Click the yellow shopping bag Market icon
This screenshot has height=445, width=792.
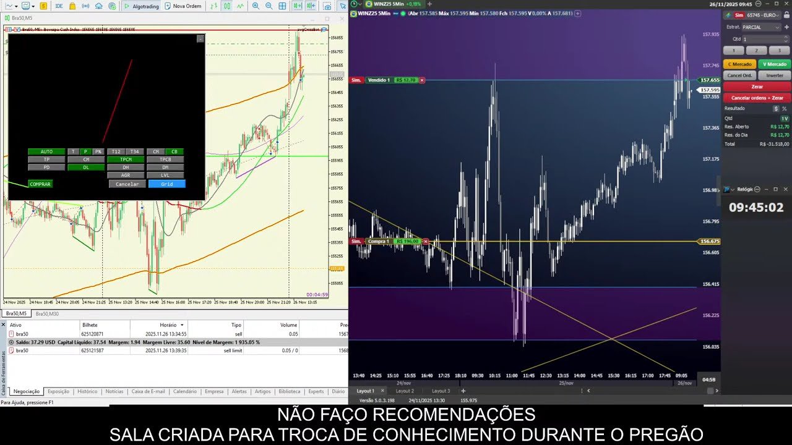pos(72,6)
